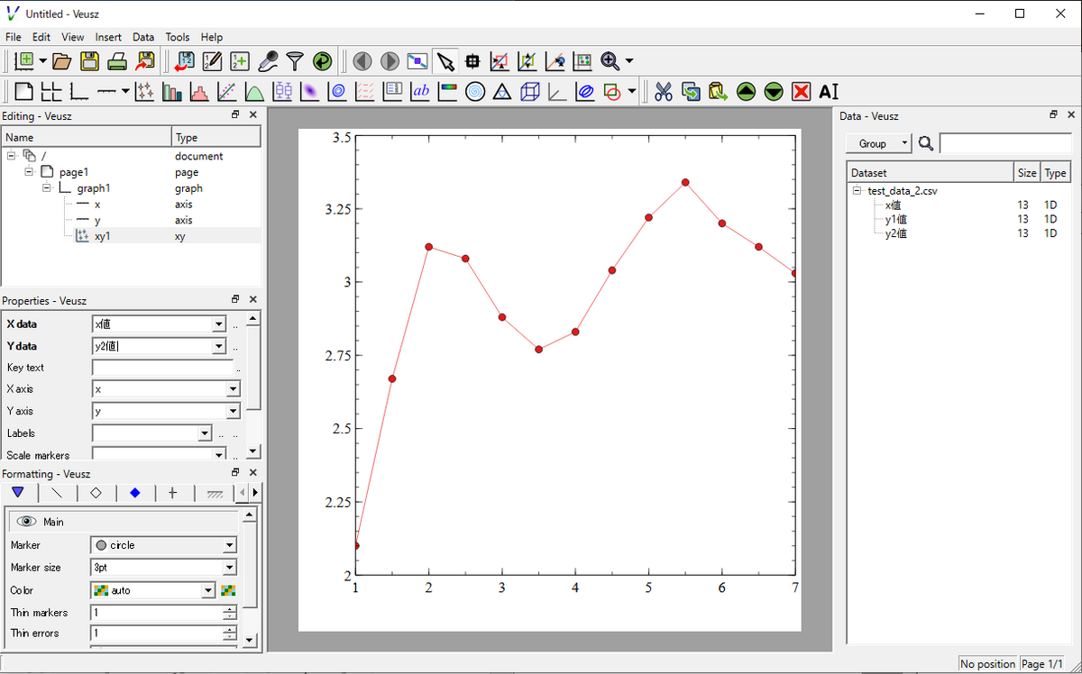Click the filter data funnel icon
1082x674 pixels.
click(295, 61)
